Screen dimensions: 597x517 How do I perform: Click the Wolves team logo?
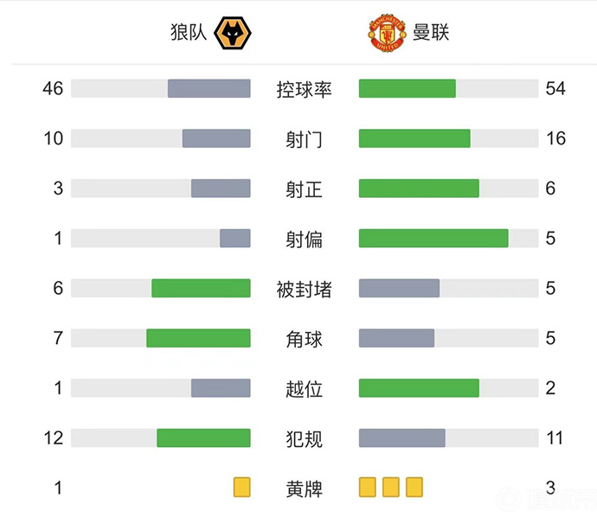coord(233,34)
